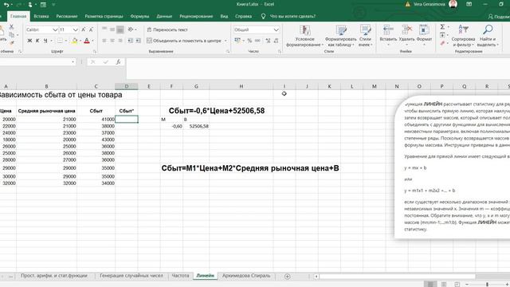Viewport: 510px width, 287px height.
Task: Click inside the formula bar
Action: [x=318, y=69]
